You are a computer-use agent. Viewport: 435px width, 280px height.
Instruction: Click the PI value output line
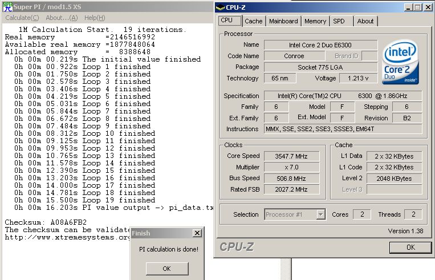click(114, 208)
